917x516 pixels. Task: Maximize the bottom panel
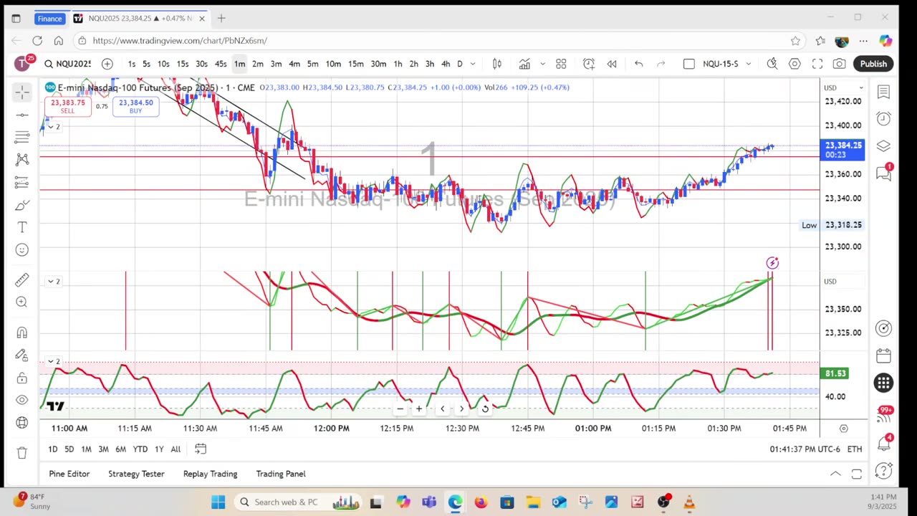[857, 474]
